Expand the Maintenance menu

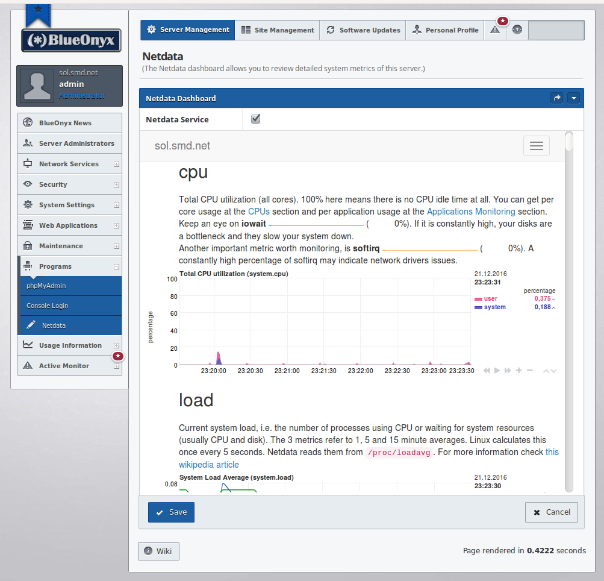tap(116, 246)
